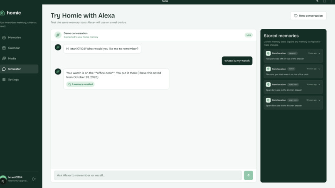Open the "1 memory recalled" chip

80,84
